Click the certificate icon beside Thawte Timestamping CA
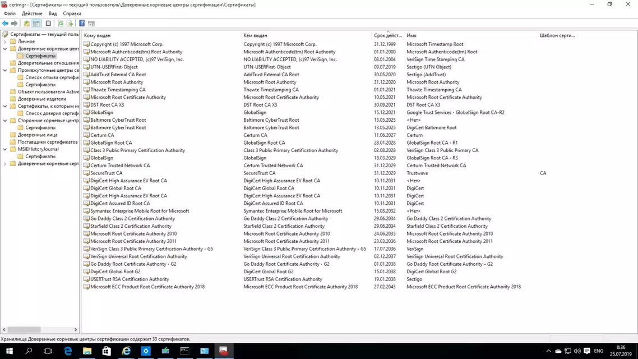Screen dimensions: 638x359 (86, 90)
